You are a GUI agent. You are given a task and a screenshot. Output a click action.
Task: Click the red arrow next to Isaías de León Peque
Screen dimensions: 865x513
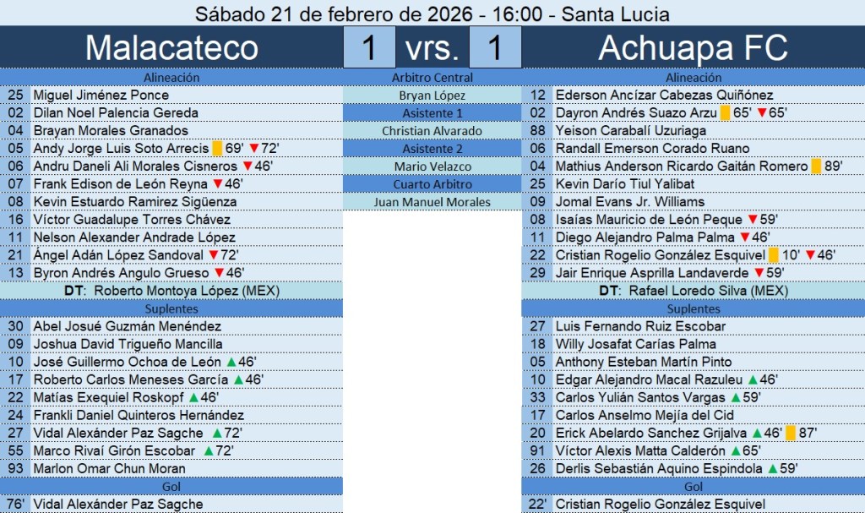[x=752, y=220]
